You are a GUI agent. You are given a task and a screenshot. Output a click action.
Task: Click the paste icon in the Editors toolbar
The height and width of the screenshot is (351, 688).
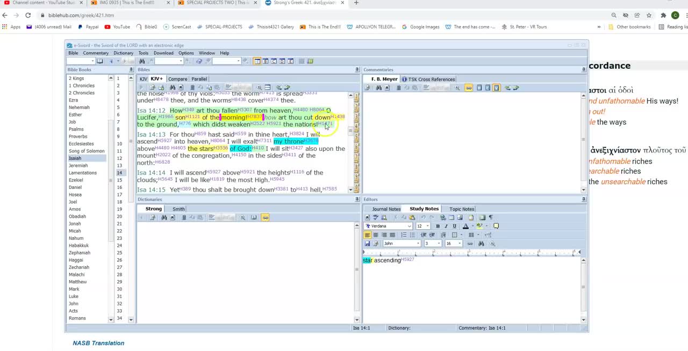tap(412, 217)
